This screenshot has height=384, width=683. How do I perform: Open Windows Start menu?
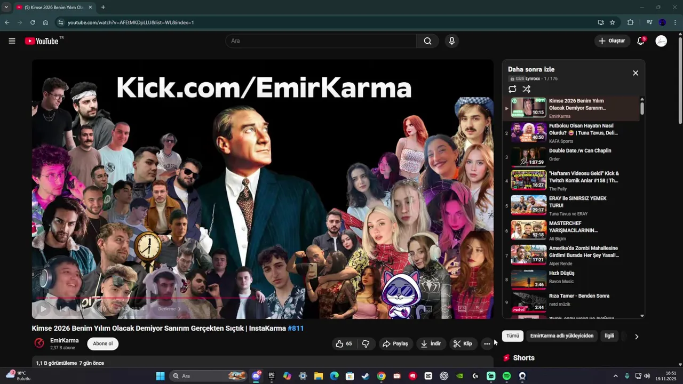pos(160,376)
